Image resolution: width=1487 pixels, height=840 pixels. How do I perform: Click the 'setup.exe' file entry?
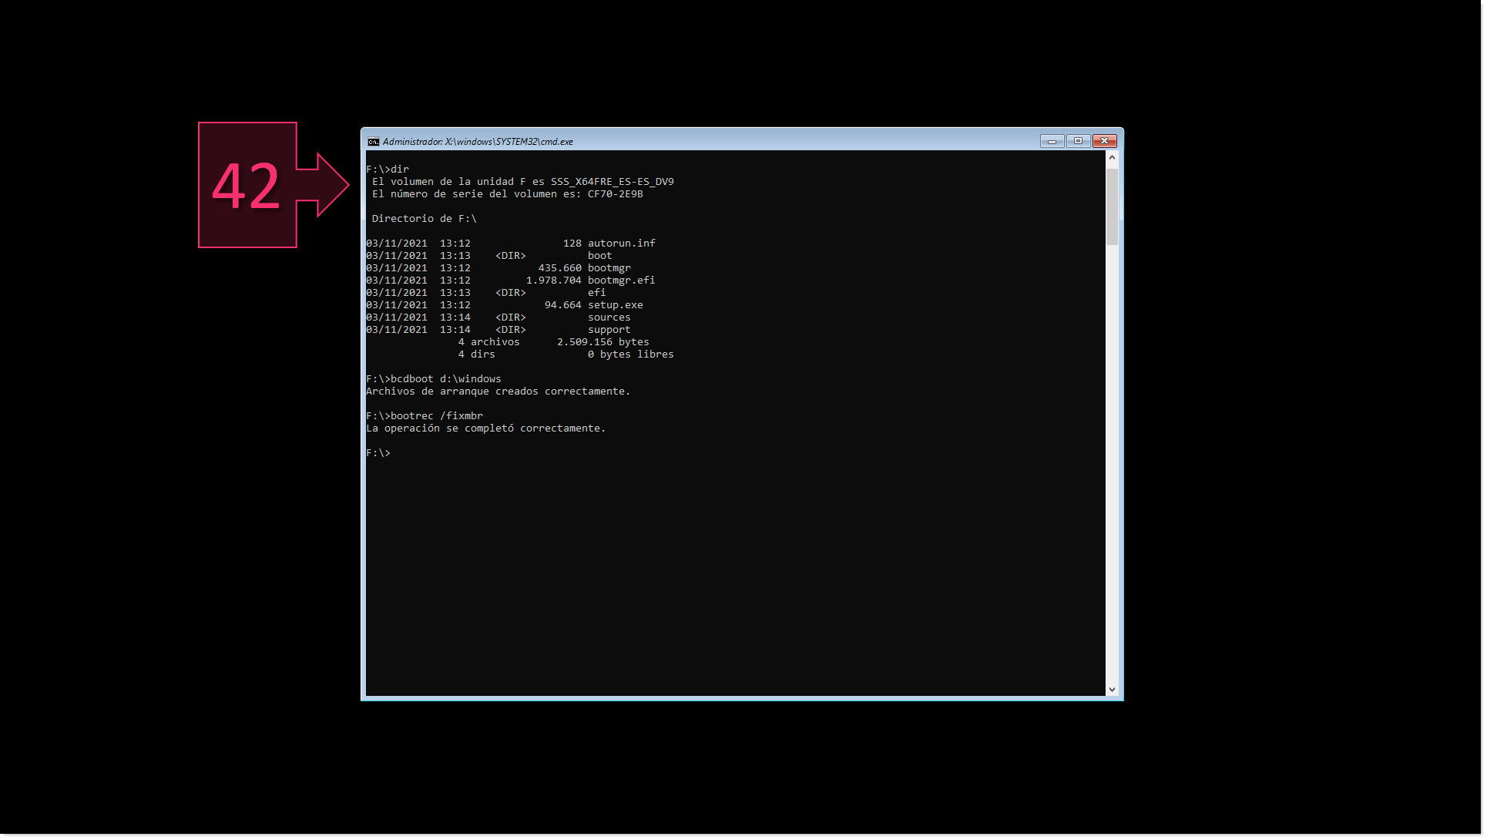(x=615, y=305)
